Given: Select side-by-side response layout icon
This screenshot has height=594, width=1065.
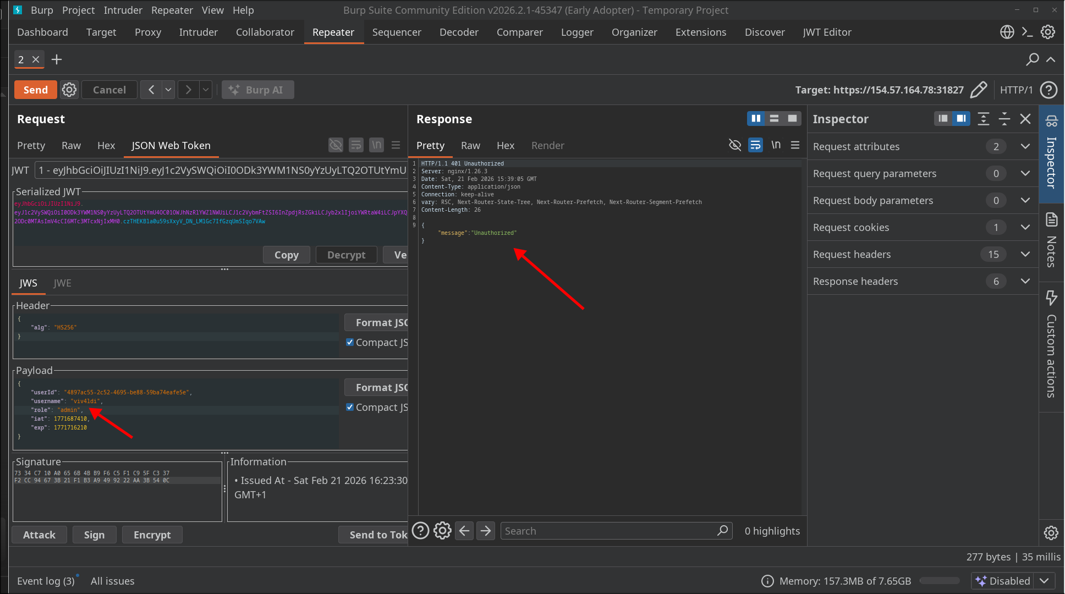Looking at the screenshot, I should 756,118.
